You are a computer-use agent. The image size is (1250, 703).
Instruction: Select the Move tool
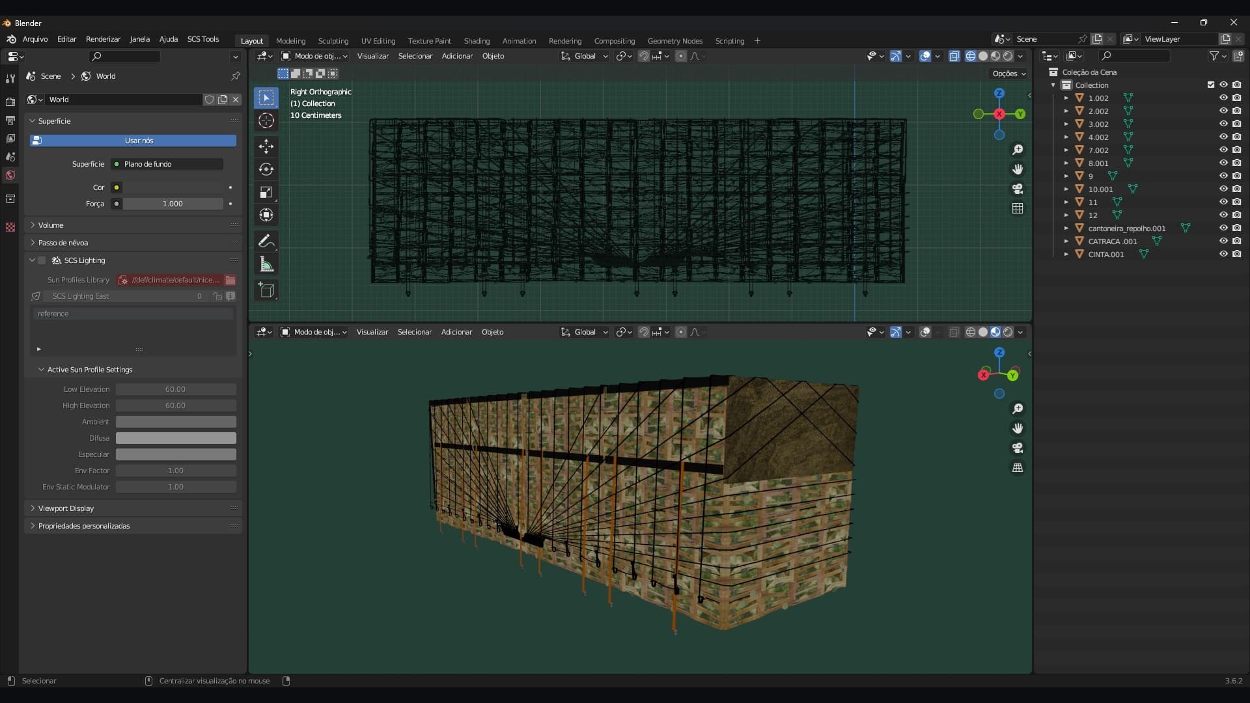266,146
